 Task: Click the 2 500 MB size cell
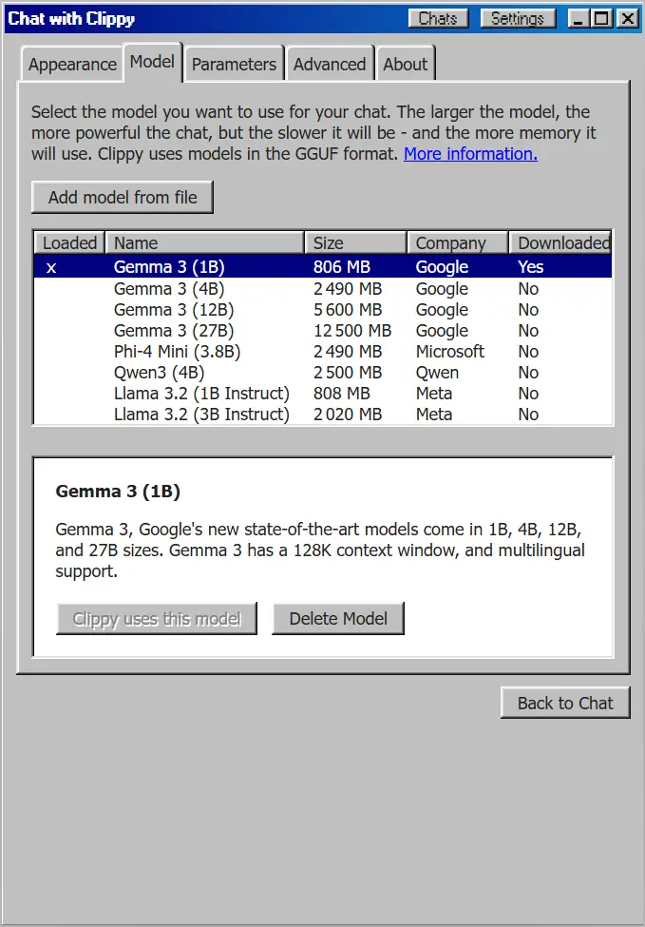[x=348, y=373]
